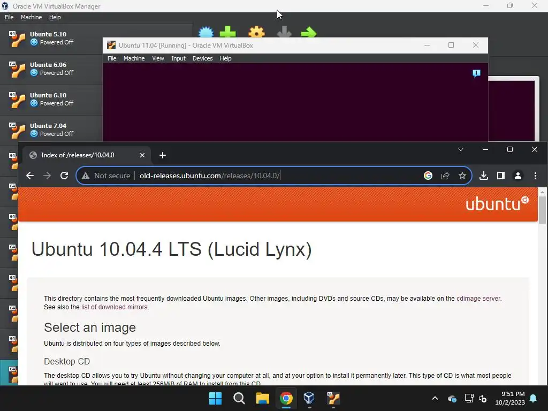Click the Select an image heading
548x411 pixels.
pos(90,328)
